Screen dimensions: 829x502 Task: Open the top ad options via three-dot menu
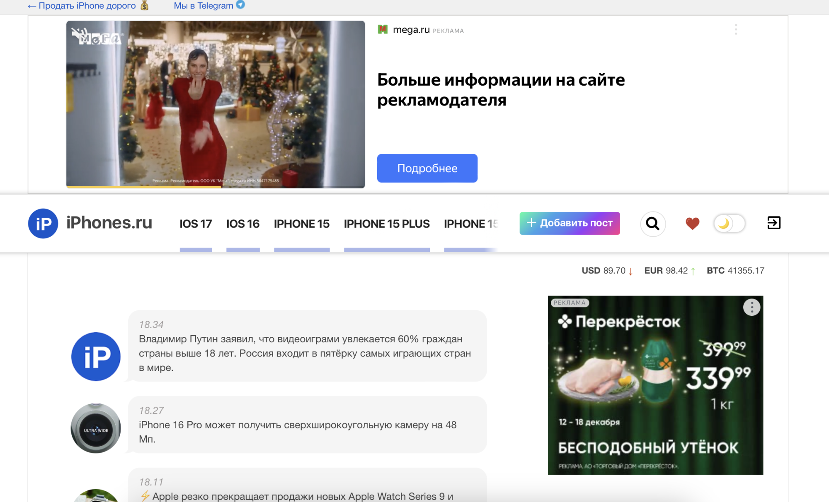[736, 29]
